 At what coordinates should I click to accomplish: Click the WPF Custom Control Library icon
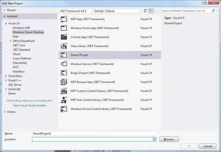[64, 91]
